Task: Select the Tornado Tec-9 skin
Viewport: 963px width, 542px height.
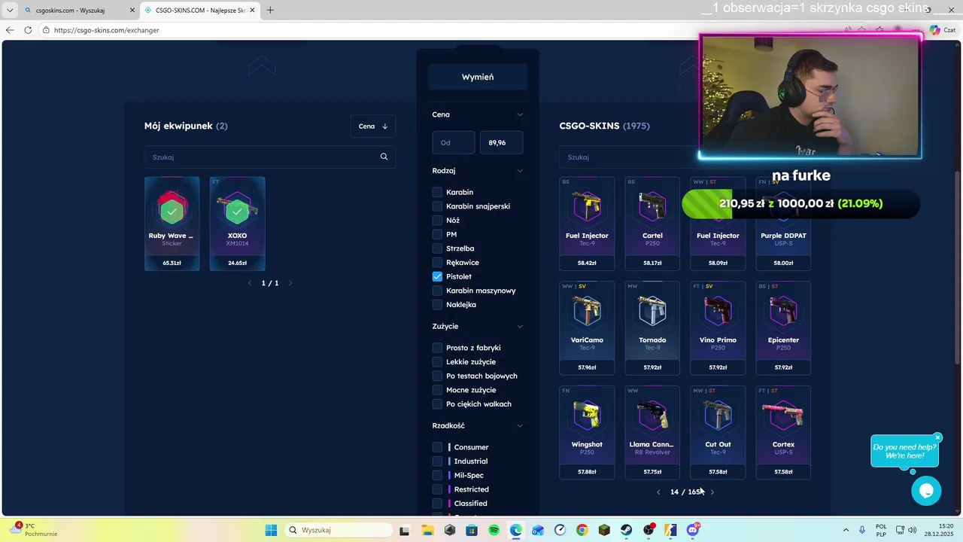Action: point(652,327)
